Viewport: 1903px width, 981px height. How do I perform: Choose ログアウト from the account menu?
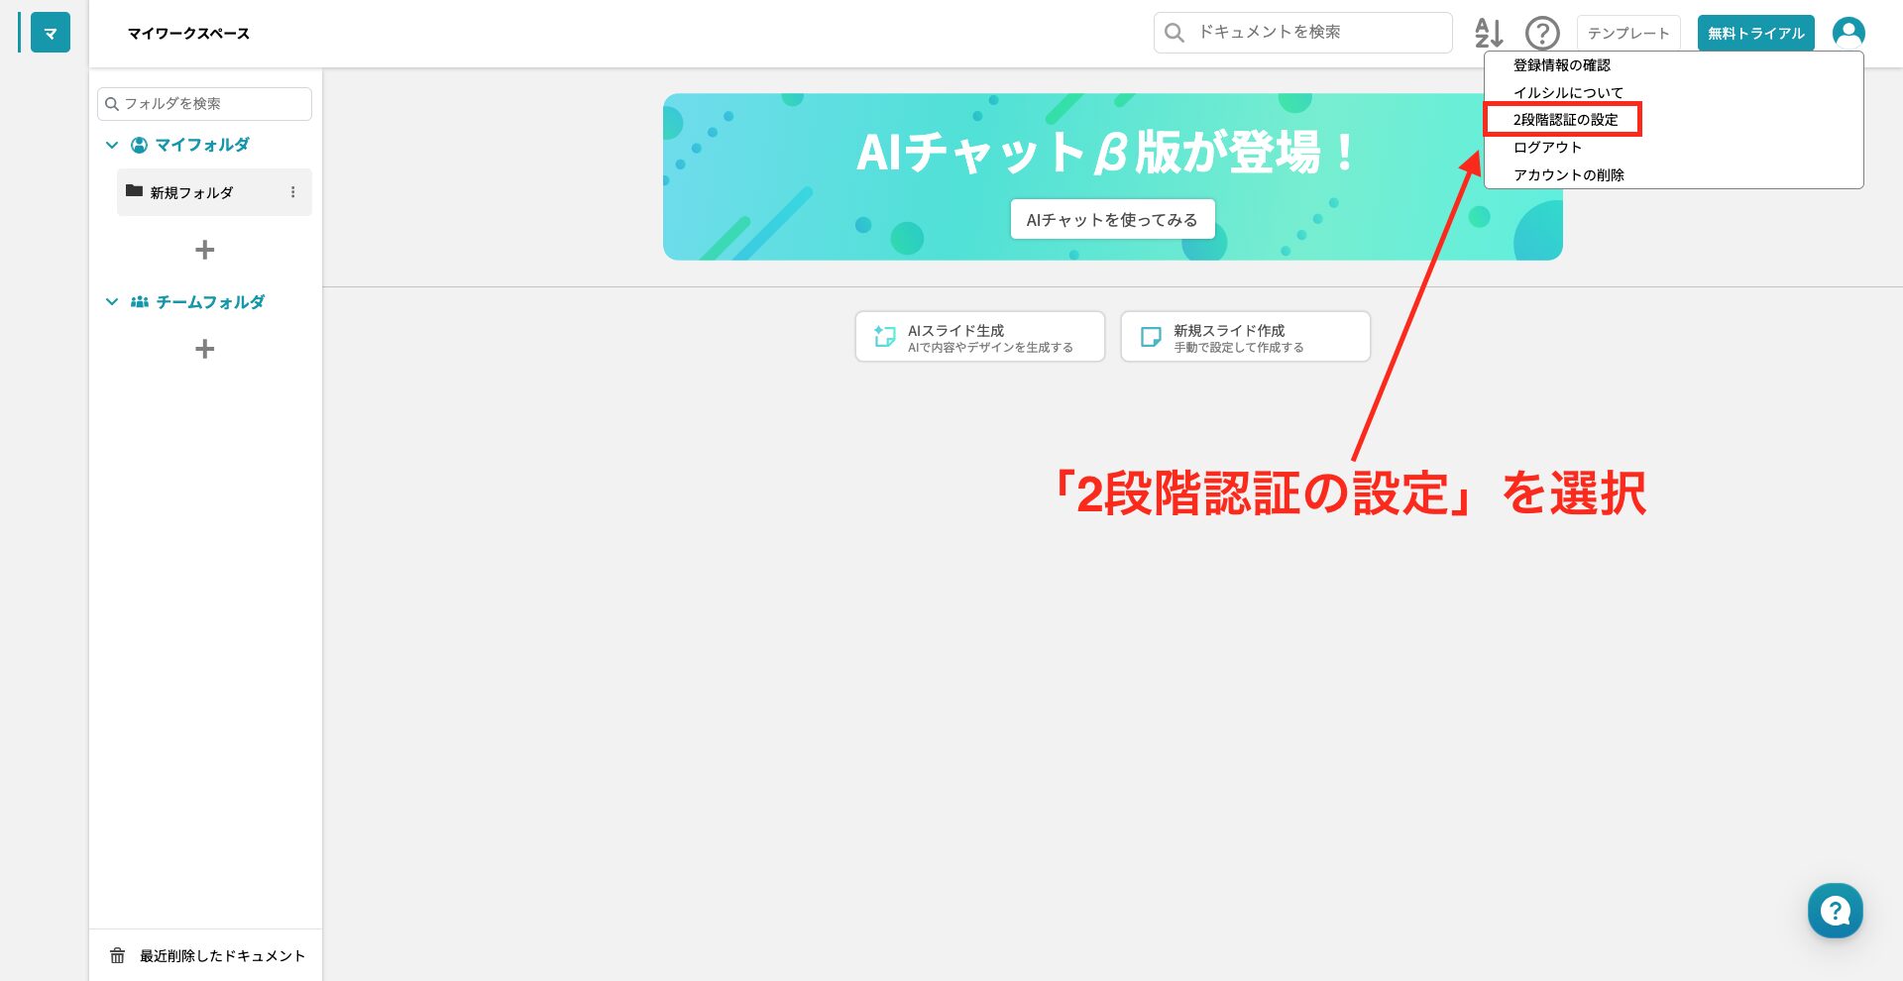pos(1545,147)
